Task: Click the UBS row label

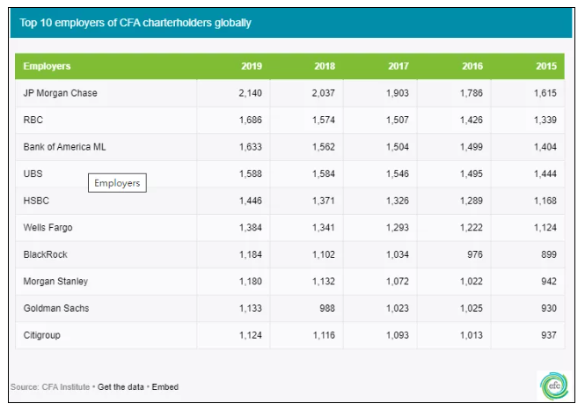Action: (33, 173)
